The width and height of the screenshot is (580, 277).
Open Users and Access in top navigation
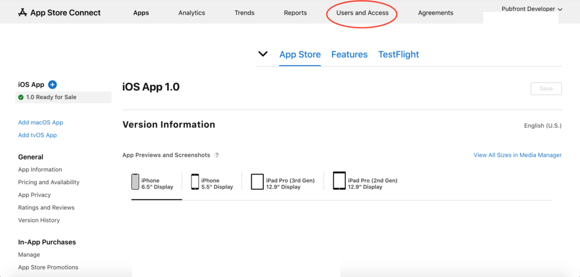(x=362, y=13)
